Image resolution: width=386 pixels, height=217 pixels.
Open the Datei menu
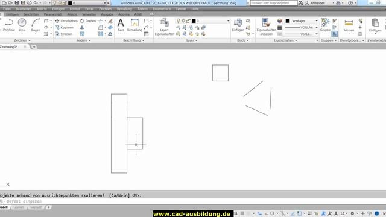click(7, 9)
